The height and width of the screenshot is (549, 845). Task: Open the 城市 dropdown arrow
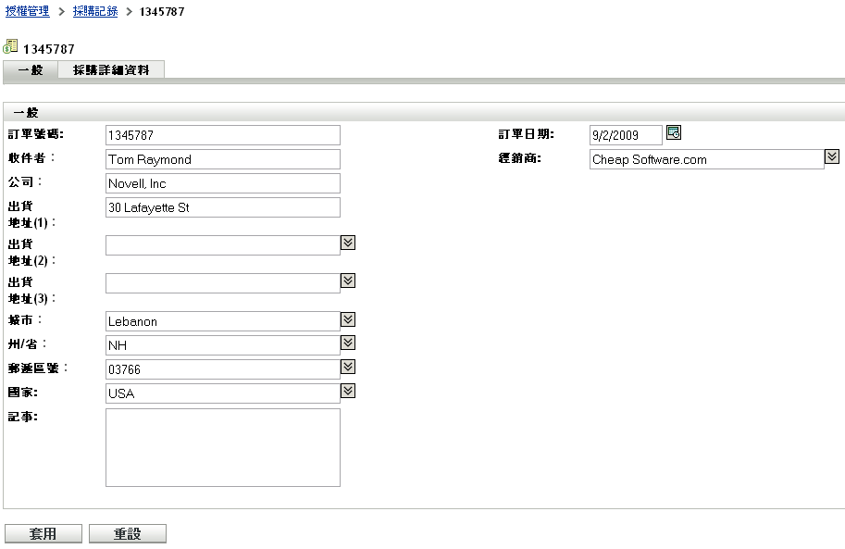(348, 319)
